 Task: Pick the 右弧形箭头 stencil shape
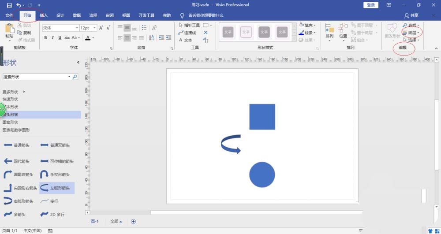coord(19,201)
